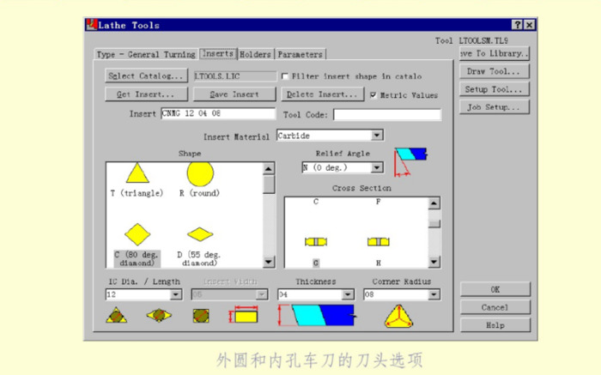Choose the D 55 deg. diamond shape

tap(200, 233)
